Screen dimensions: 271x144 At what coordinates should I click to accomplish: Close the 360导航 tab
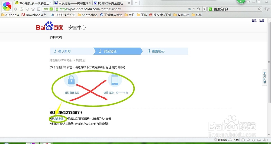point(50,3)
